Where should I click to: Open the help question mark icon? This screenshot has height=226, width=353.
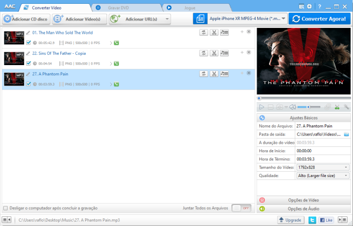point(320,6)
